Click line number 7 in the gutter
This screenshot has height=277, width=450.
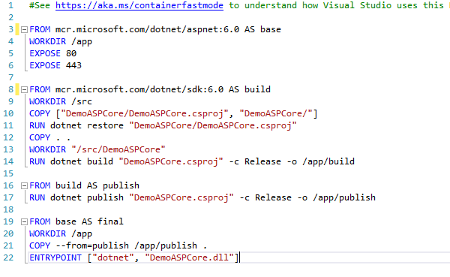pyautogui.click(x=11, y=77)
